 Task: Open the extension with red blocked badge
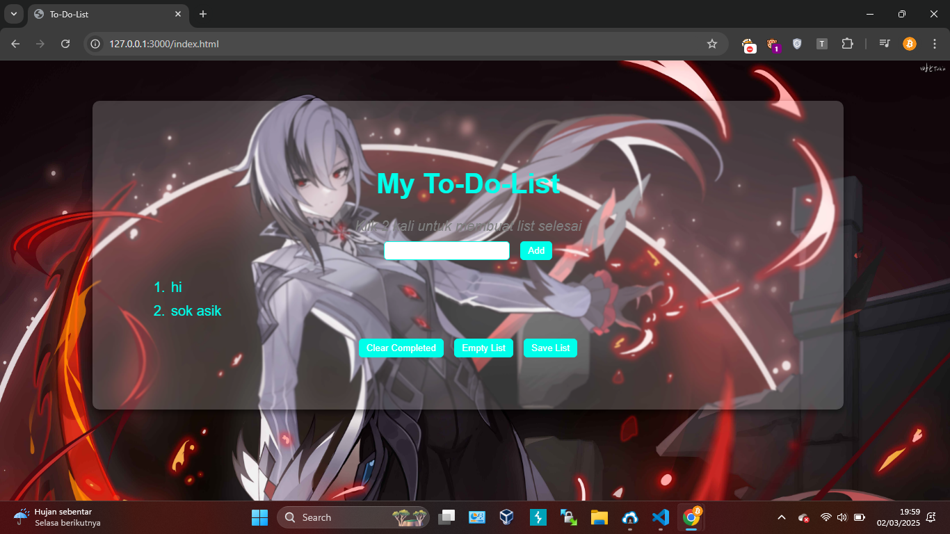[x=749, y=44]
